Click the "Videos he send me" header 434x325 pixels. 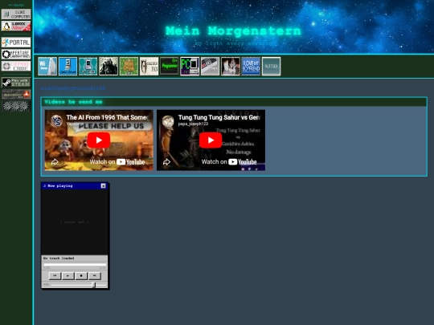73,102
